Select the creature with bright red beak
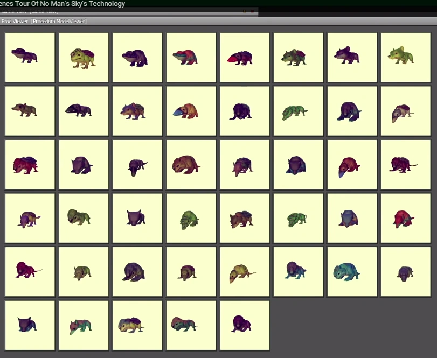This screenshot has height=358, width=437. click(245, 58)
